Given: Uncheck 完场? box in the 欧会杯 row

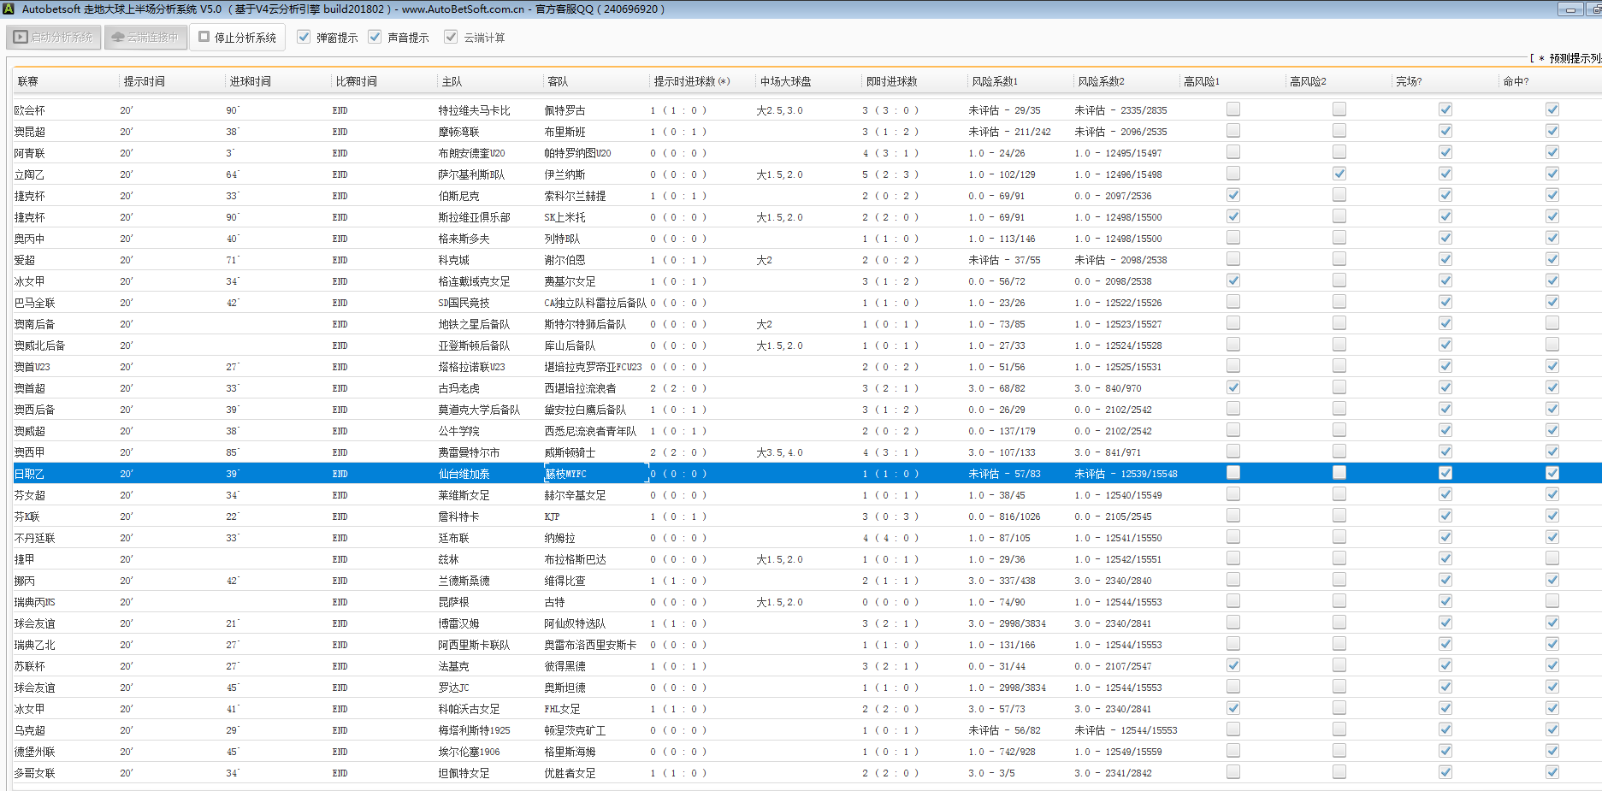Looking at the screenshot, I should point(1445,109).
